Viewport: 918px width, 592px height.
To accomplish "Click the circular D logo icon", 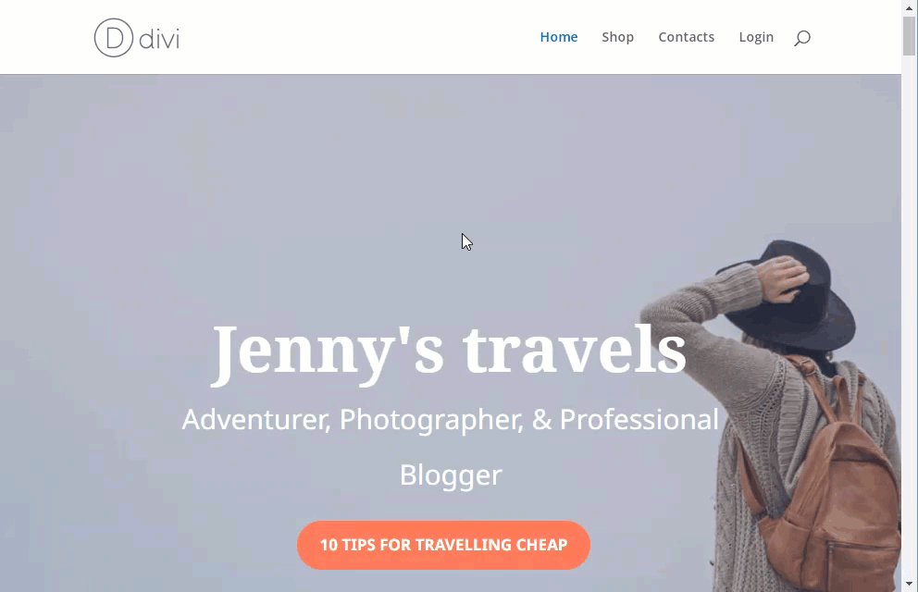I will 114,38.
